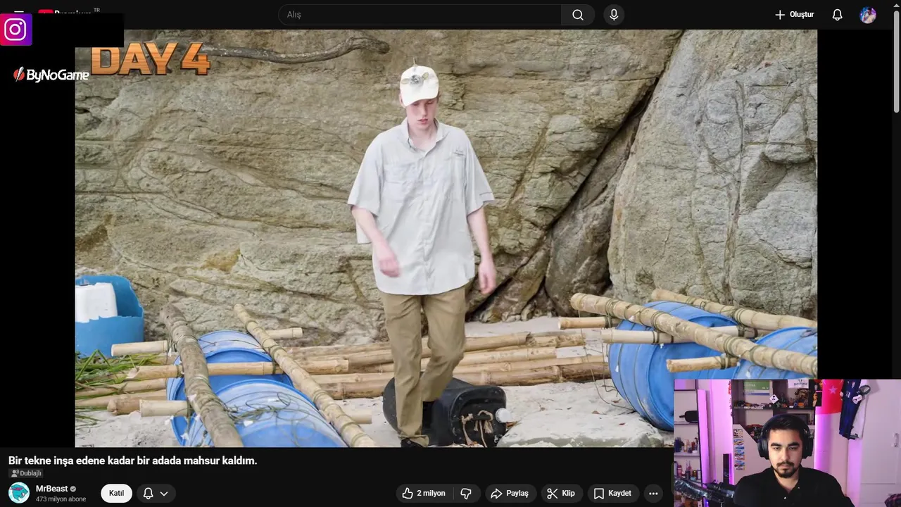Open the notifications bell in header
Screen dimensions: 901x507
(837, 15)
